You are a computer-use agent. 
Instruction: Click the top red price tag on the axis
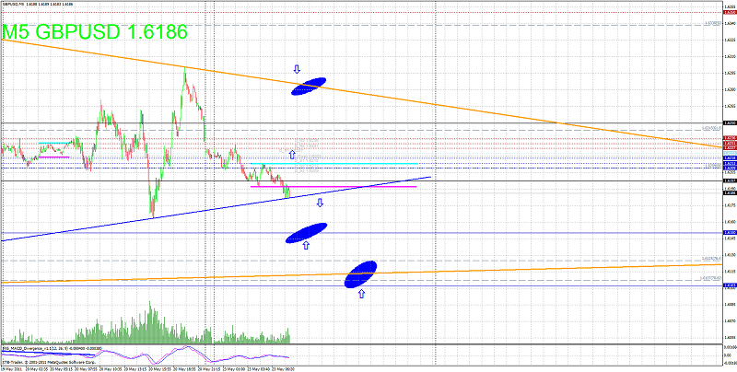pos(730,12)
